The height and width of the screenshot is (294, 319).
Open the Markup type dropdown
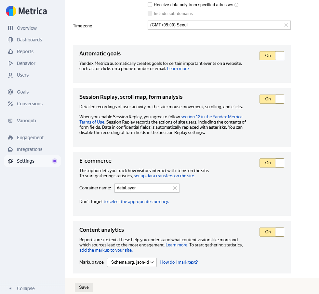pyautogui.click(x=132, y=262)
